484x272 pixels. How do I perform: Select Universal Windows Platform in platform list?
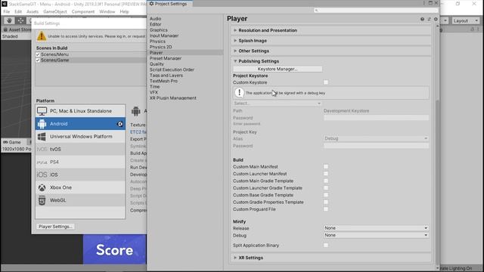point(81,136)
